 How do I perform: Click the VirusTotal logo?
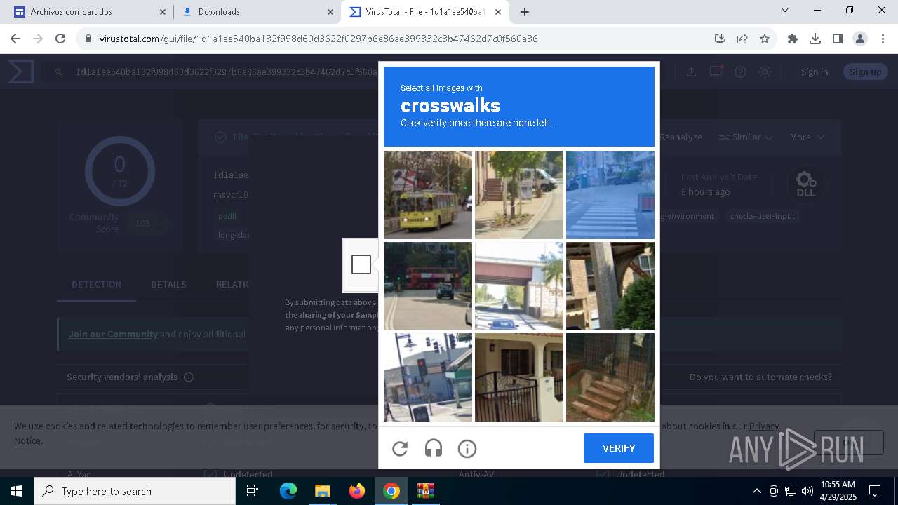tap(21, 72)
